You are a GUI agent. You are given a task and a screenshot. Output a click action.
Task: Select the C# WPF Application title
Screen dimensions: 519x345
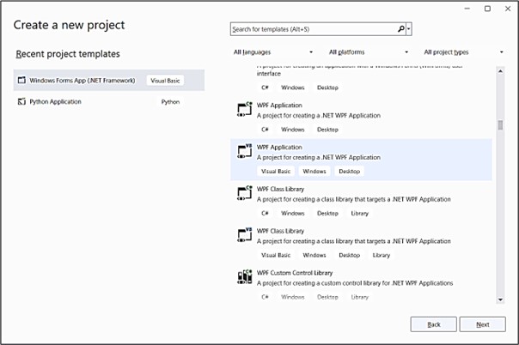[279, 106]
